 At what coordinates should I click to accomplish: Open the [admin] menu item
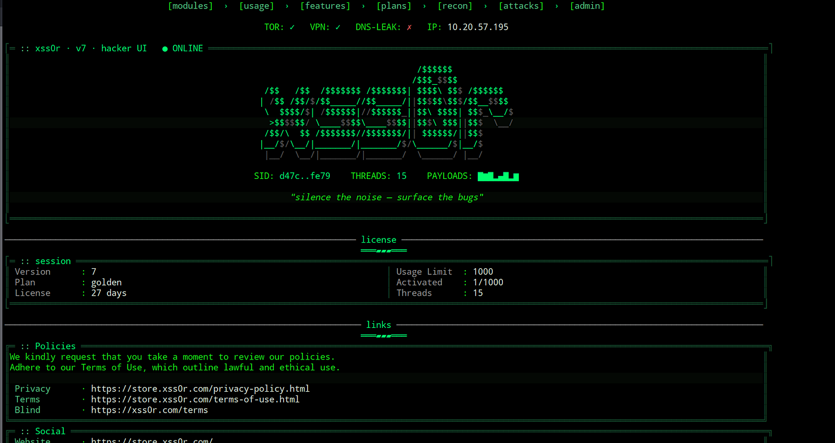pos(587,6)
